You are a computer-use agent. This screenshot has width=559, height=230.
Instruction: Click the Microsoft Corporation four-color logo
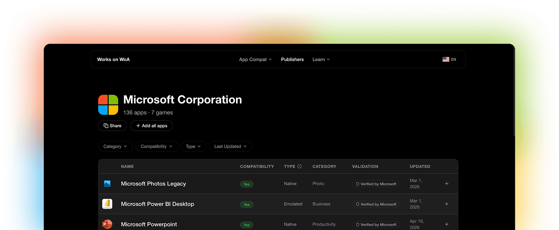point(108,105)
